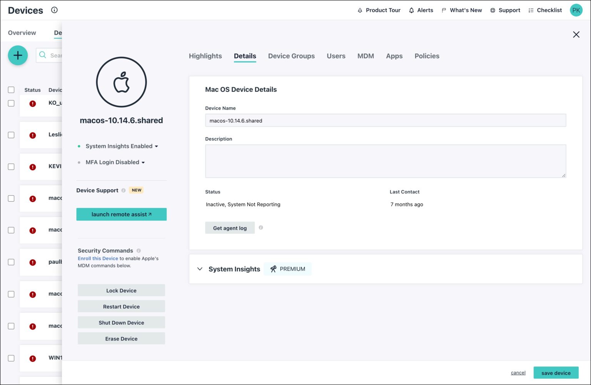Open the Policies tab

427,56
